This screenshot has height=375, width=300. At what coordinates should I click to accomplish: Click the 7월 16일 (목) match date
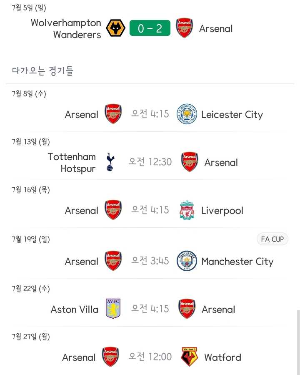31,190
